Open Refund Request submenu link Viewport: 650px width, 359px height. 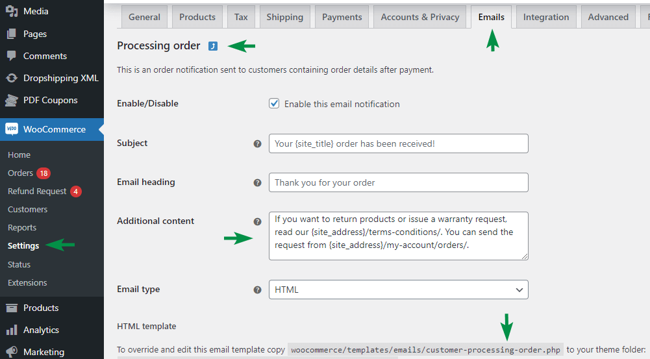tap(37, 191)
